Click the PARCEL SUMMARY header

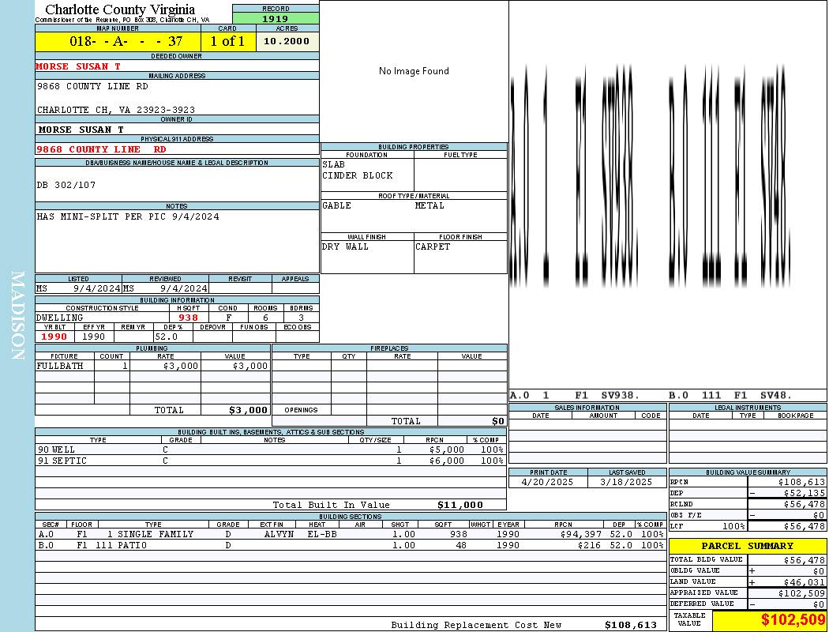point(748,546)
